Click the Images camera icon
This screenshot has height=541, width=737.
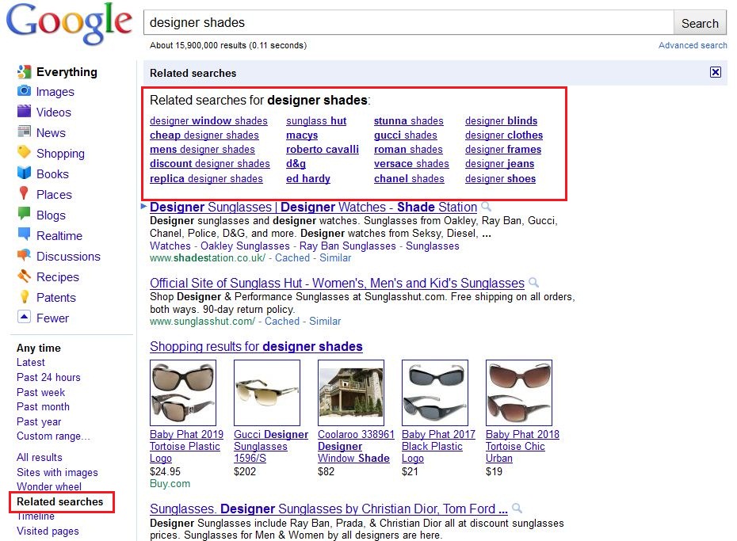tap(24, 90)
